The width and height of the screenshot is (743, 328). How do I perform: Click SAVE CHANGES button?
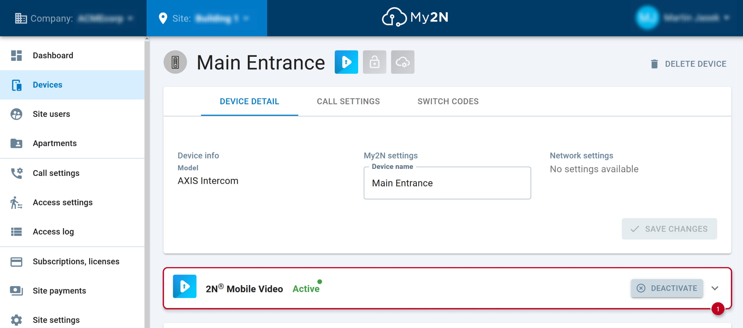[x=669, y=229]
